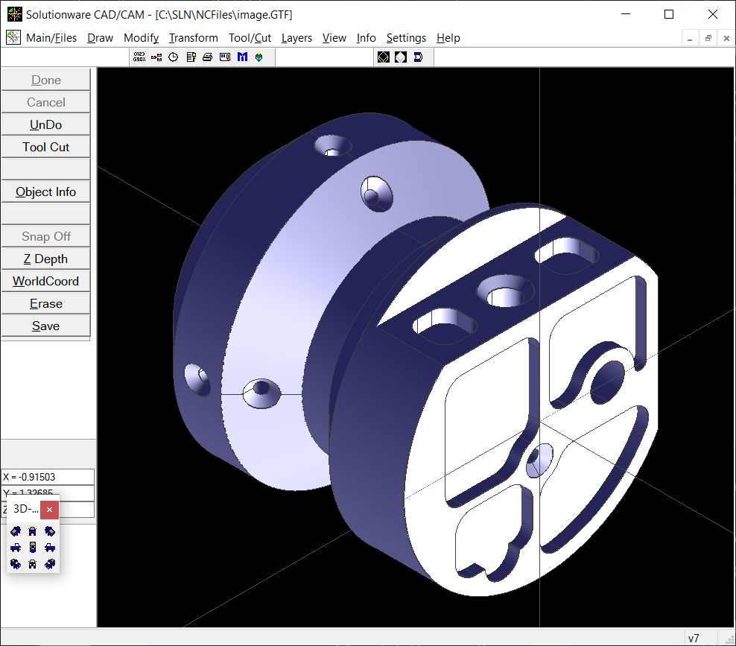Open the Modify menu
The height and width of the screenshot is (646, 736).
point(141,38)
